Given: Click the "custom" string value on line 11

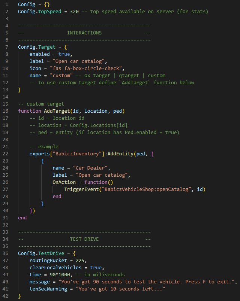Looking at the screenshot, I should click(61, 76).
